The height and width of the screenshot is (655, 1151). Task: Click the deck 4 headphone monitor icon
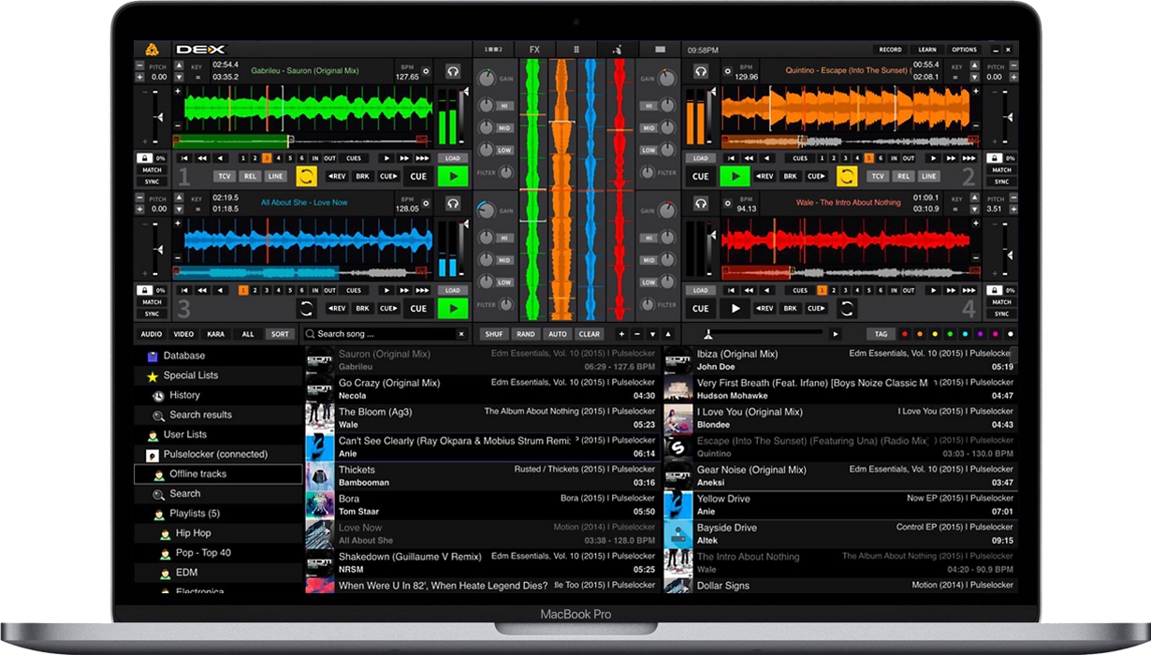tap(700, 203)
